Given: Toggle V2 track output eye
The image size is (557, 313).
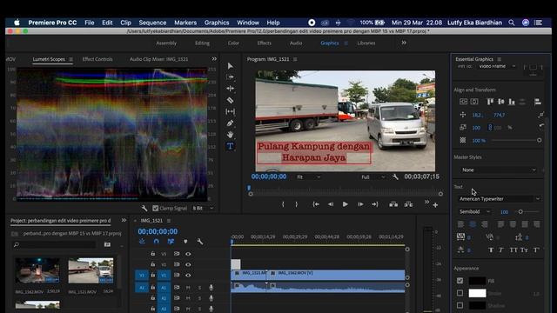Looking at the screenshot, I should (x=188, y=264).
